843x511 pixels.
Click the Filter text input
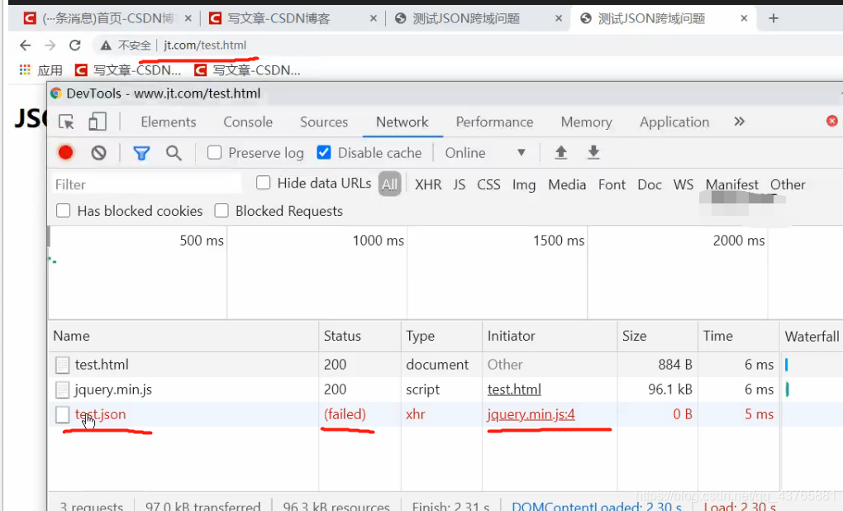click(146, 184)
